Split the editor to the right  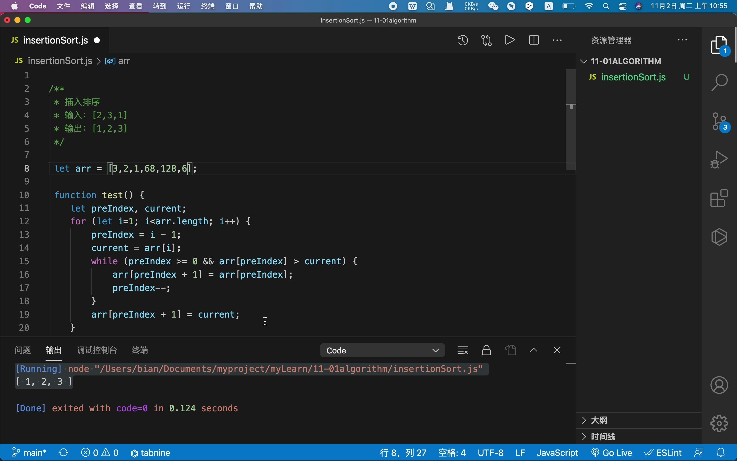534,40
